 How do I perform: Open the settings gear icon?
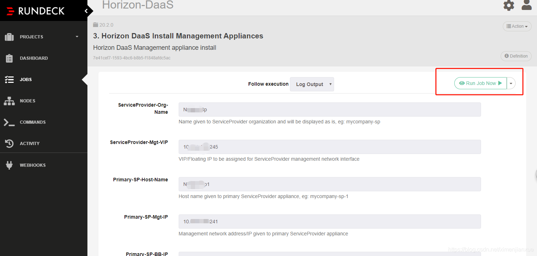click(508, 5)
